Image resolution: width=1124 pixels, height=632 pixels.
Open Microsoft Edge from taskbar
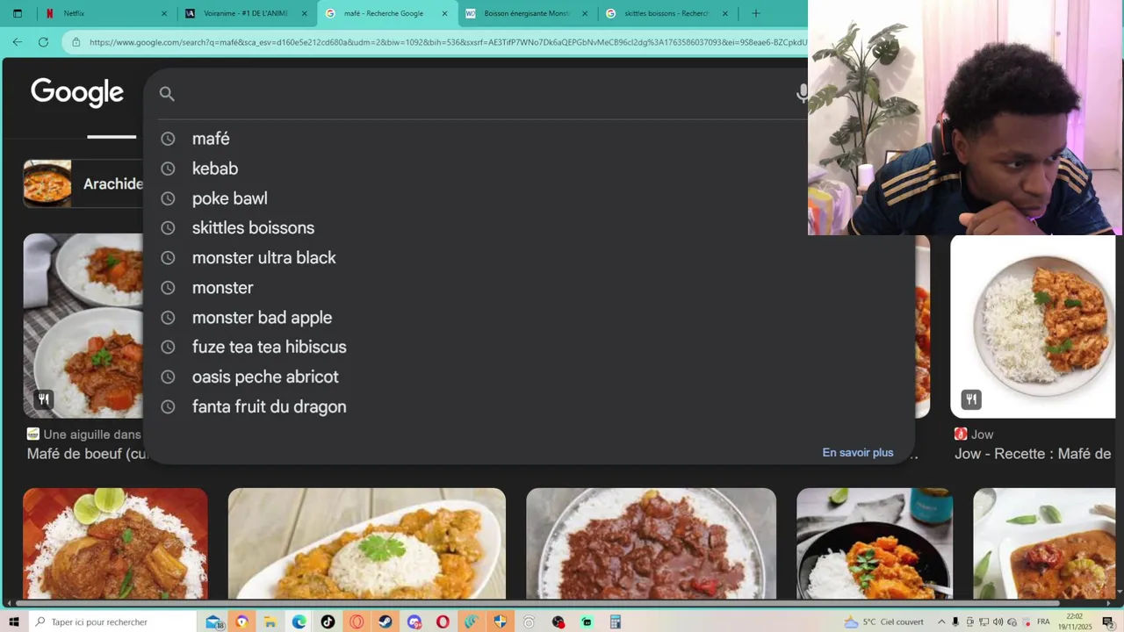tap(299, 621)
